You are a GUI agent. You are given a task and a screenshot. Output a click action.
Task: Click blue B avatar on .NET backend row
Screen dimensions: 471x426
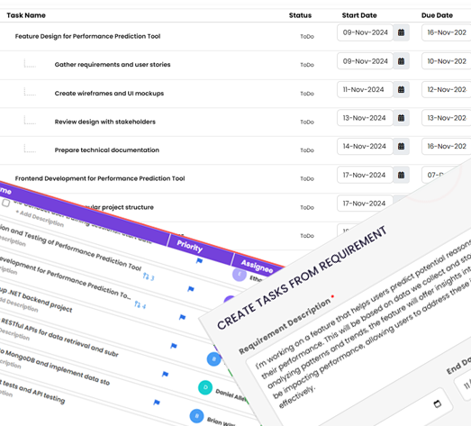click(x=213, y=359)
